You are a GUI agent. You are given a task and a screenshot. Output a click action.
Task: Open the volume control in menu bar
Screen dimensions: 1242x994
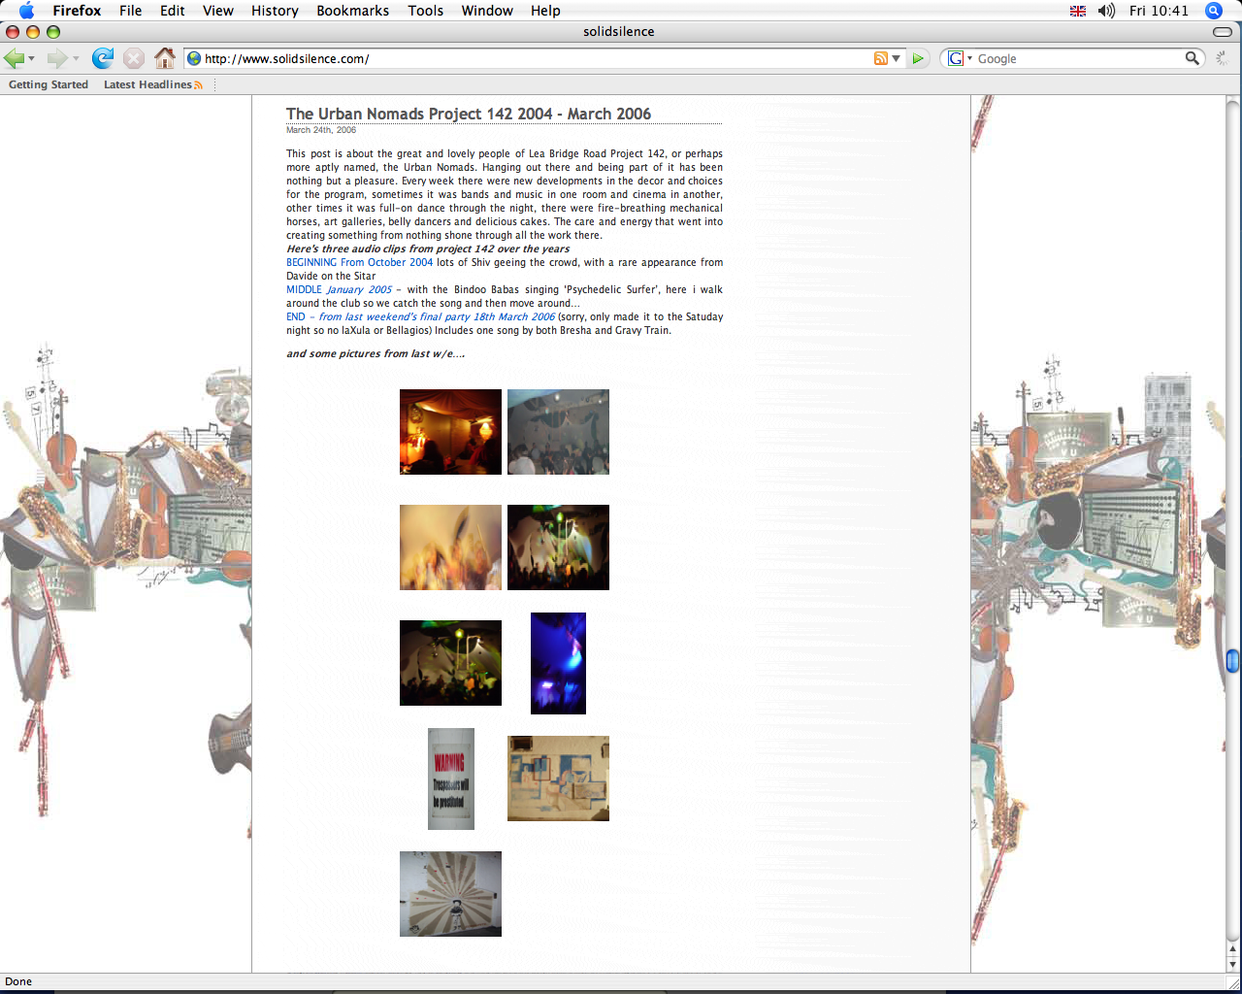[x=1106, y=11]
